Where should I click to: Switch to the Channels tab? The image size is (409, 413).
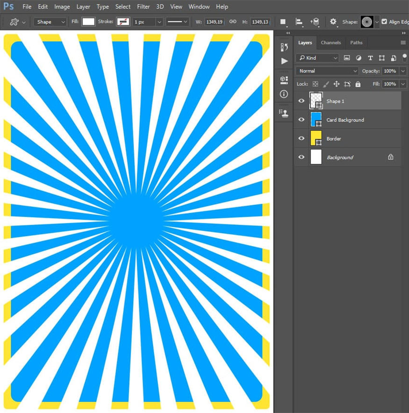point(330,43)
